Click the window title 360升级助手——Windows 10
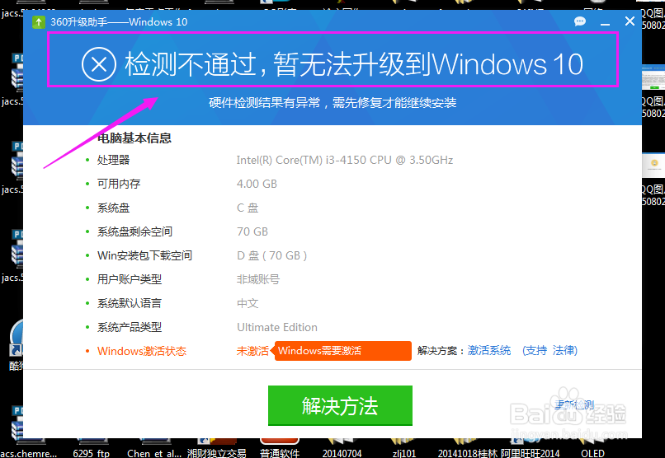 tap(119, 22)
